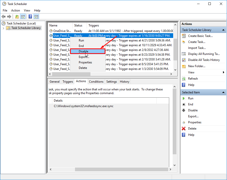This screenshot has height=180, width=227.
Task: Click the Create Task icon in Actions
Action: point(184,42)
